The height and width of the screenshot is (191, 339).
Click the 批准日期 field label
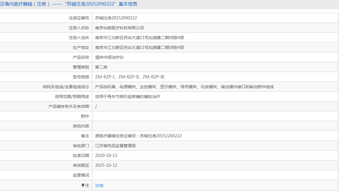coord(81,156)
